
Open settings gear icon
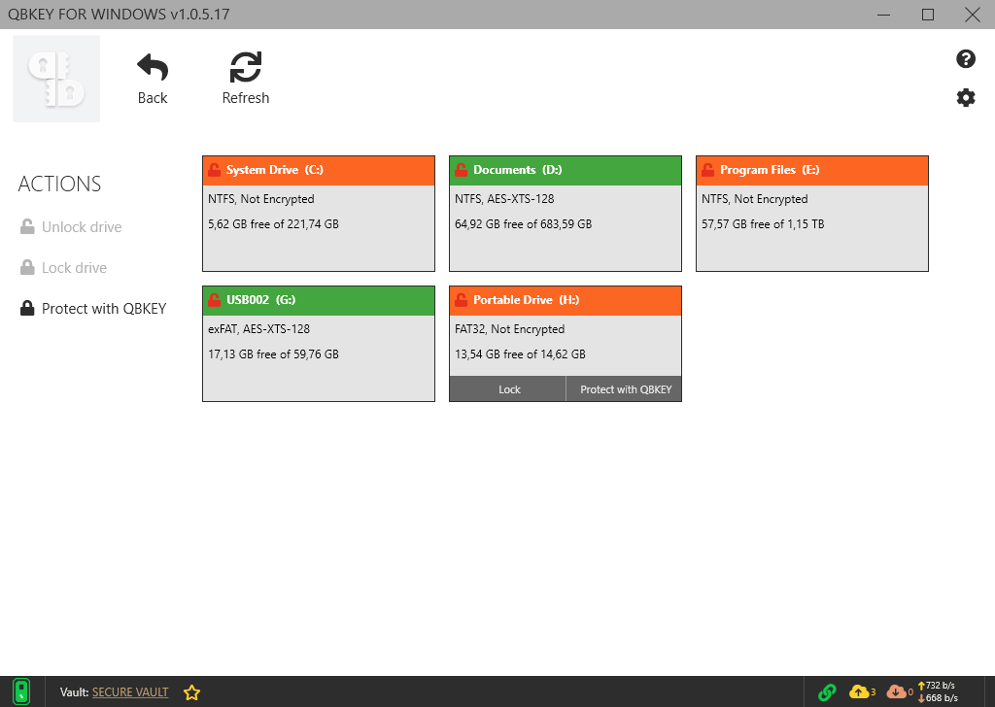click(965, 98)
